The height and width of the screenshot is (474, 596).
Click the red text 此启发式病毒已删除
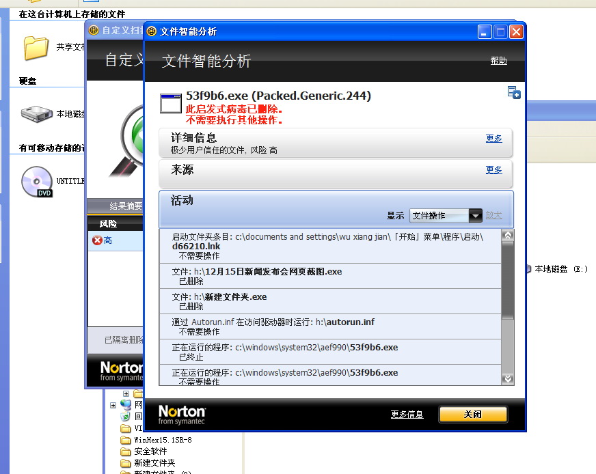tap(234, 109)
